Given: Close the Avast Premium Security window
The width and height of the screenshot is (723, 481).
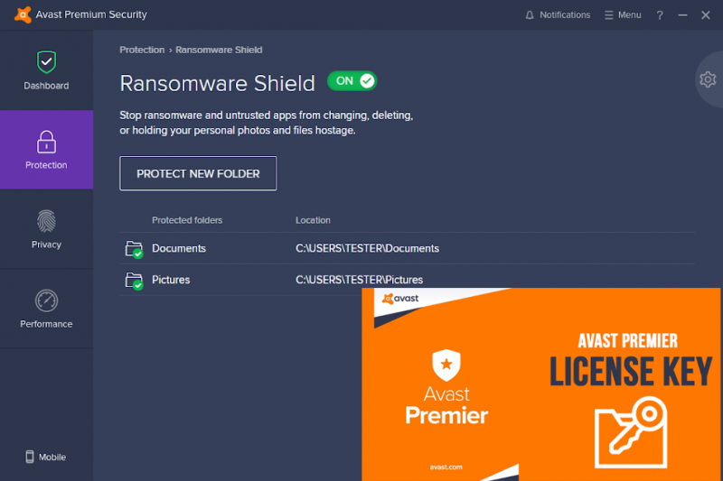Looking at the screenshot, I should [x=706, y=15].
